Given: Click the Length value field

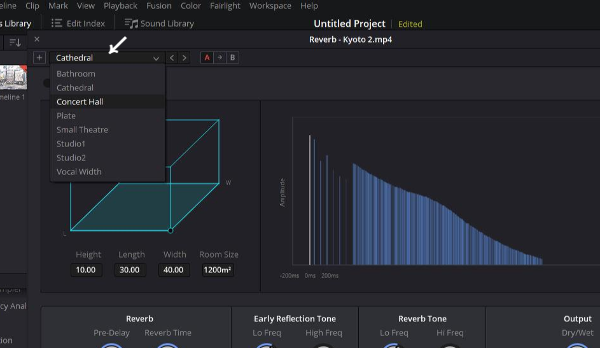Looking at the screenshot, I should pos(130,270).
